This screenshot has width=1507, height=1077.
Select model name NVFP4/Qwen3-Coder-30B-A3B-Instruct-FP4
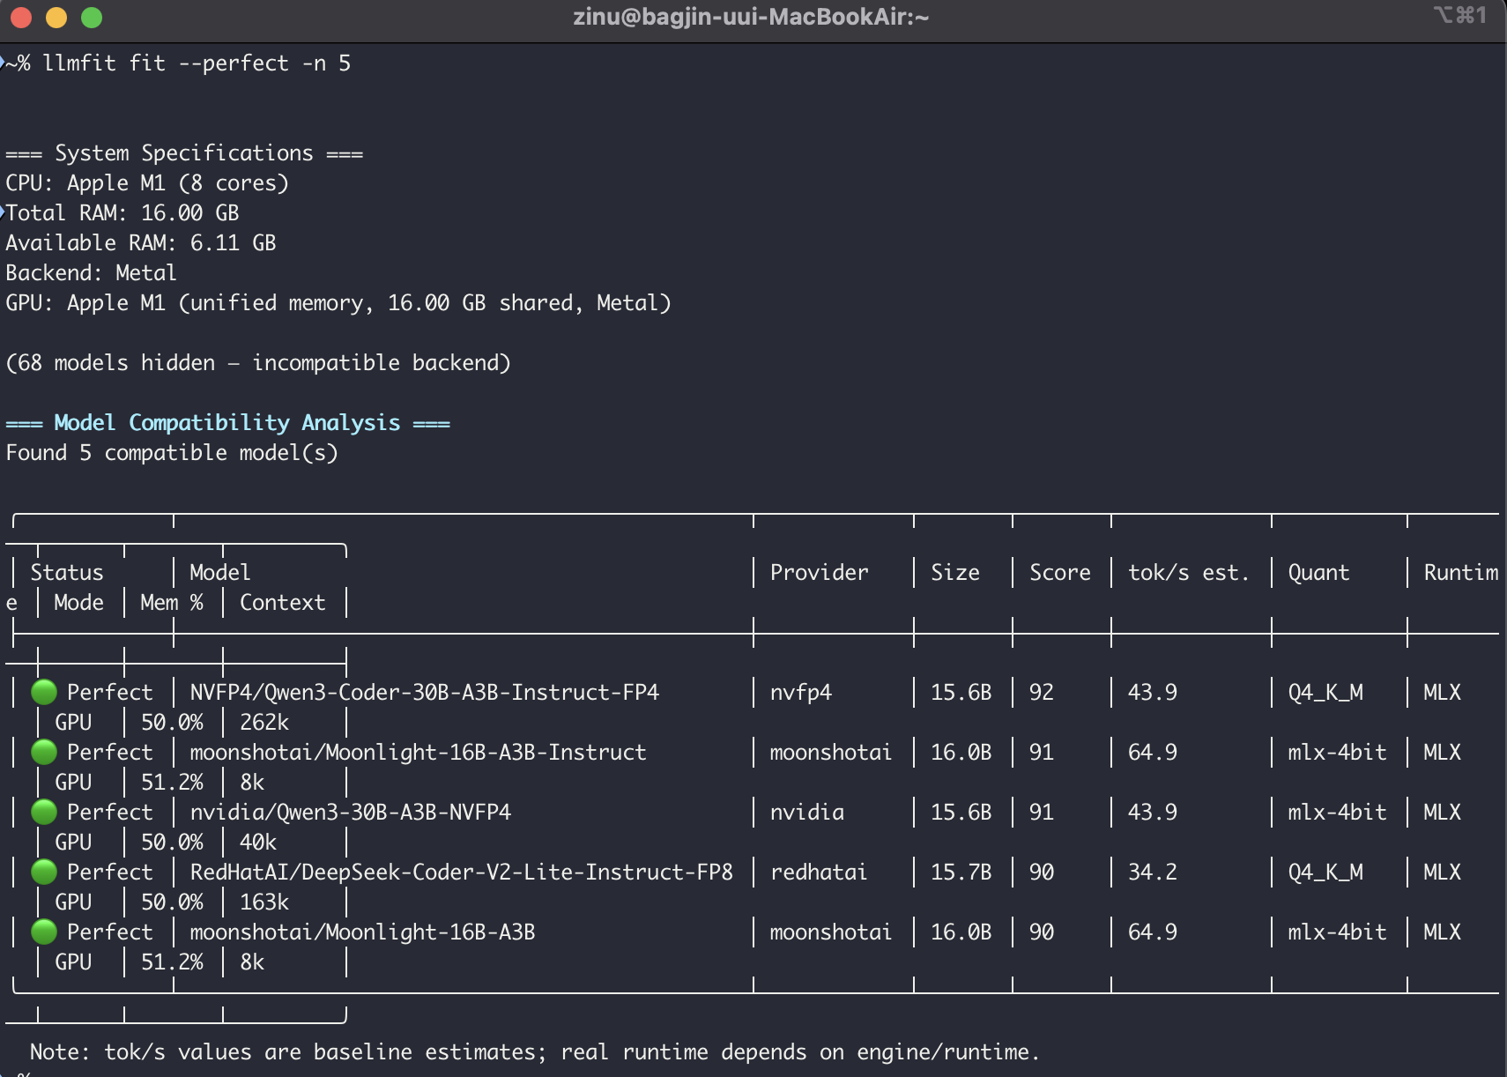(425, 693)
